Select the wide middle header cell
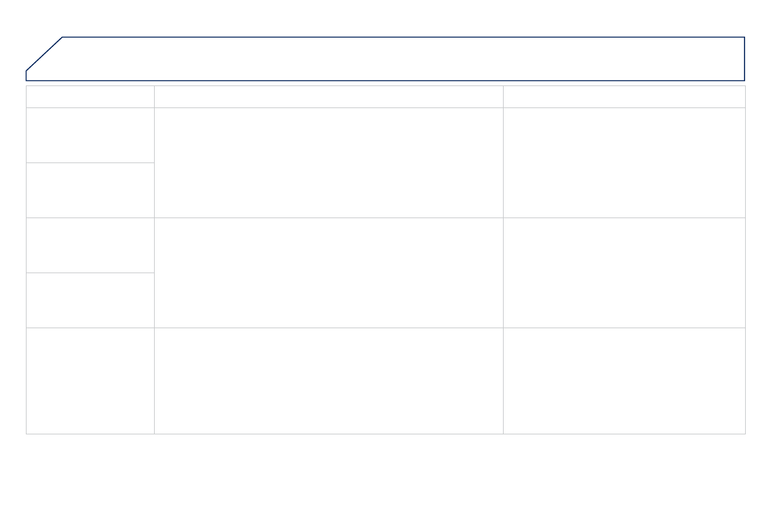Screen dimensions: 771x514 (x=328, y=96)
